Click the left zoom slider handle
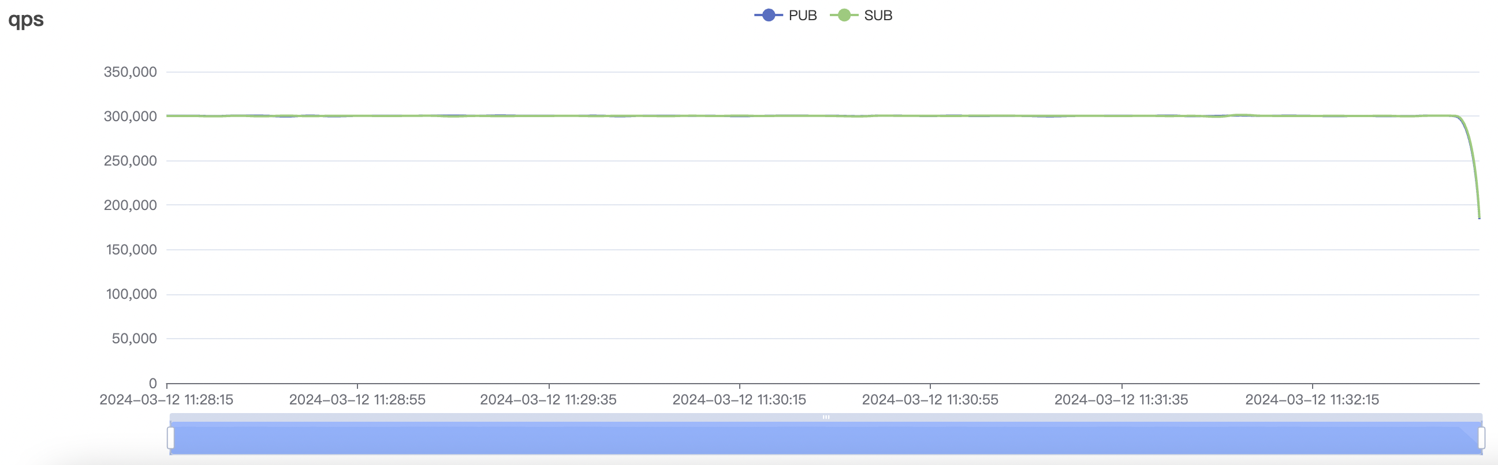The height and width of the screenshot is (465, 1498). pyautogui.click(x=170, y=438)
